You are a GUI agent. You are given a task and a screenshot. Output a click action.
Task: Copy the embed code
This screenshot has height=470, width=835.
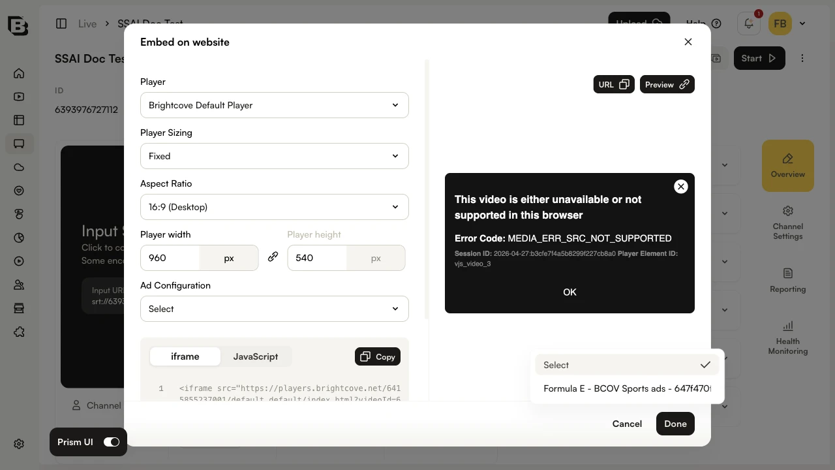pyautogui.click(x=378, y=356)
